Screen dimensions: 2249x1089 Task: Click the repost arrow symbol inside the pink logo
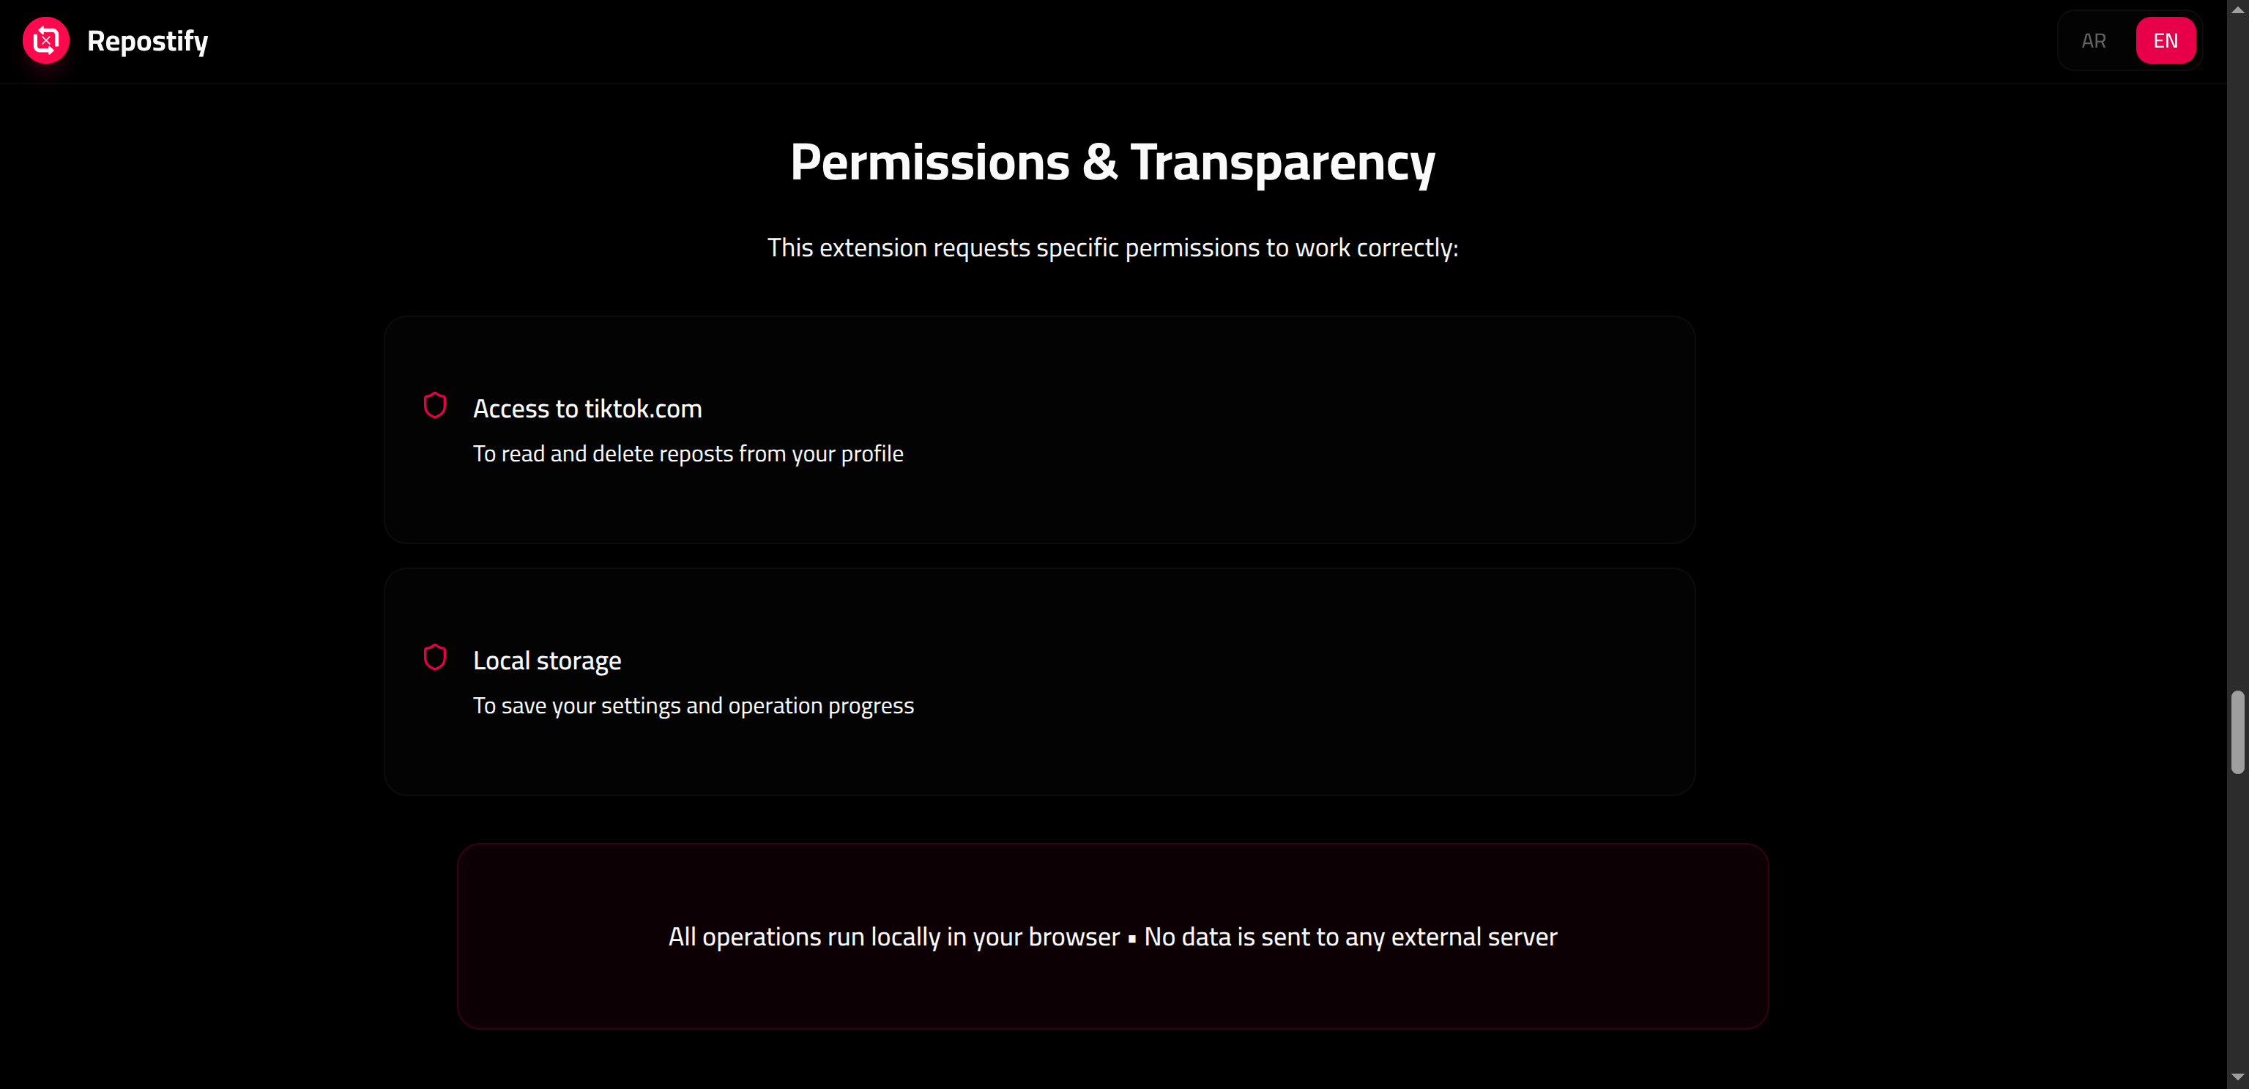pyautogui.click(x=45, y=40)
